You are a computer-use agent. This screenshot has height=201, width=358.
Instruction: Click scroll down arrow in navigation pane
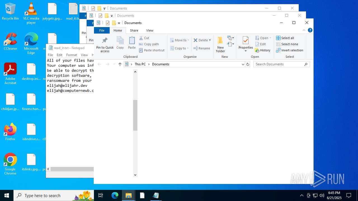pos(135,175)
